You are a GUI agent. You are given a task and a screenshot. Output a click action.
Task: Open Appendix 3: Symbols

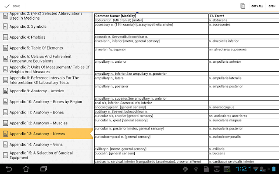pos(47,27)
